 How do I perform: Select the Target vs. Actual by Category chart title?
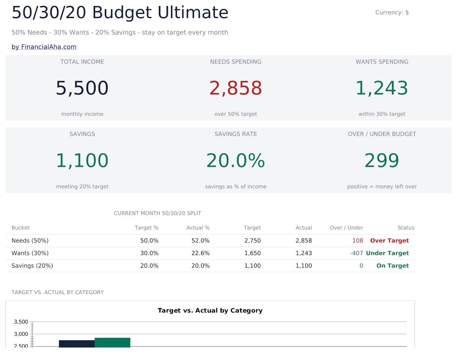210,310
